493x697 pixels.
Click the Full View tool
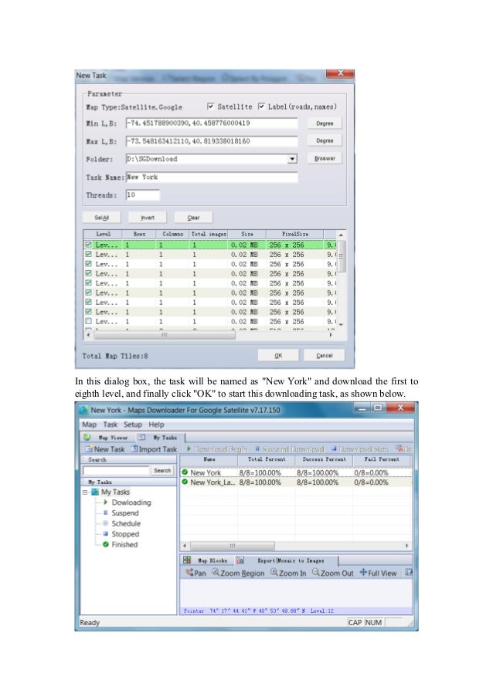pyautogui.click(x=378, y=573)
